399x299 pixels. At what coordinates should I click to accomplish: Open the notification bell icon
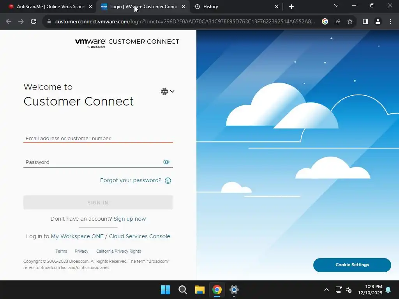click(388, 290)
